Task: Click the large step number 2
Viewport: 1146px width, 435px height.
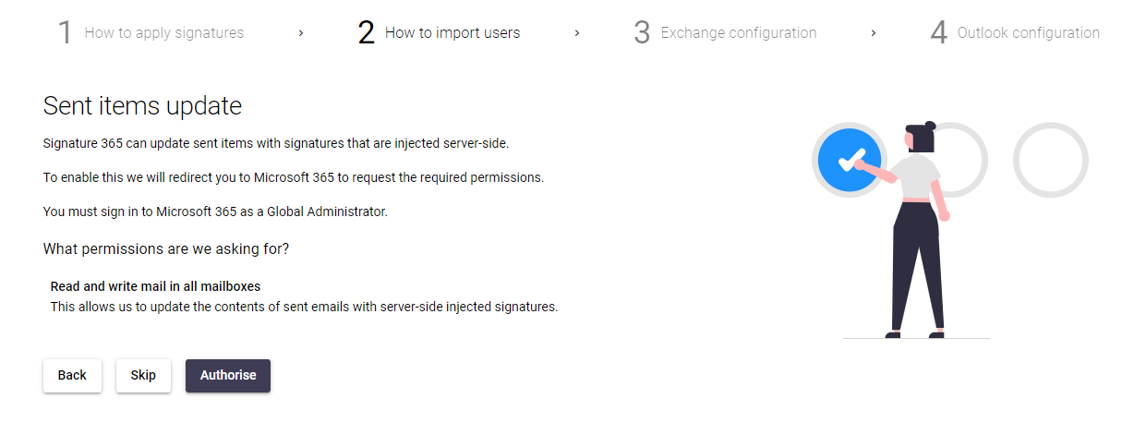Action: pos(367,33)
